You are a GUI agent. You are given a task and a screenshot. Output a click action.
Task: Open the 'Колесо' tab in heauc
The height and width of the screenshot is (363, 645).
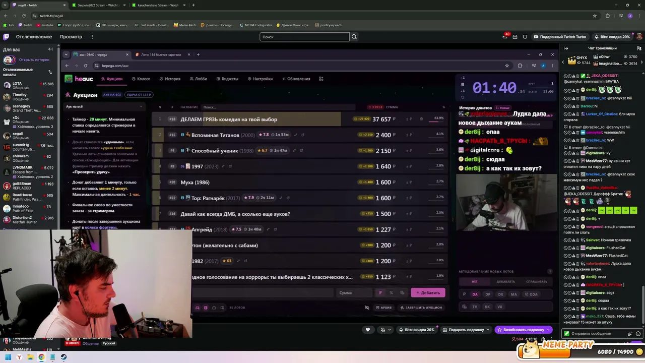tap(141, 79)
